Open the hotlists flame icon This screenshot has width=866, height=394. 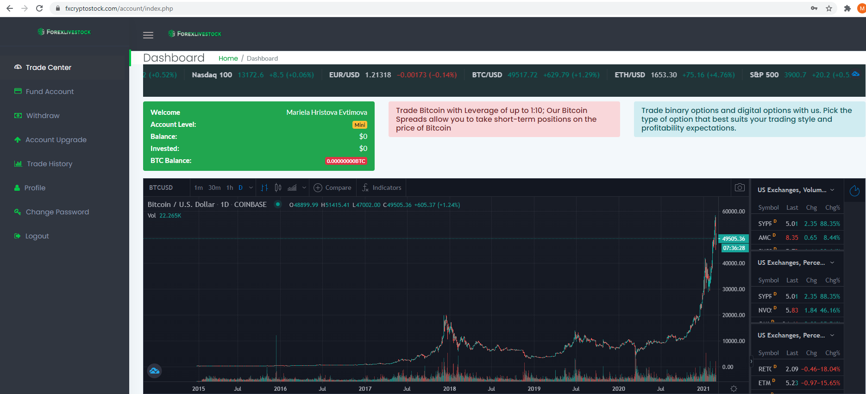(855, 190)
